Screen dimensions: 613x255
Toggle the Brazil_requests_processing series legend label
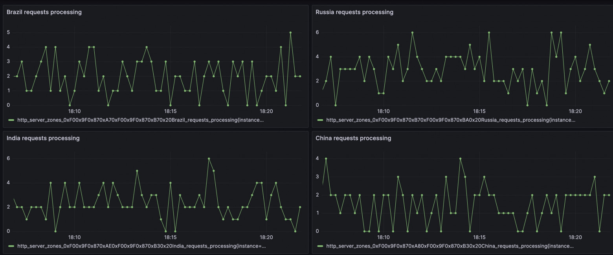pyautogui.click(x=141, y=120)
